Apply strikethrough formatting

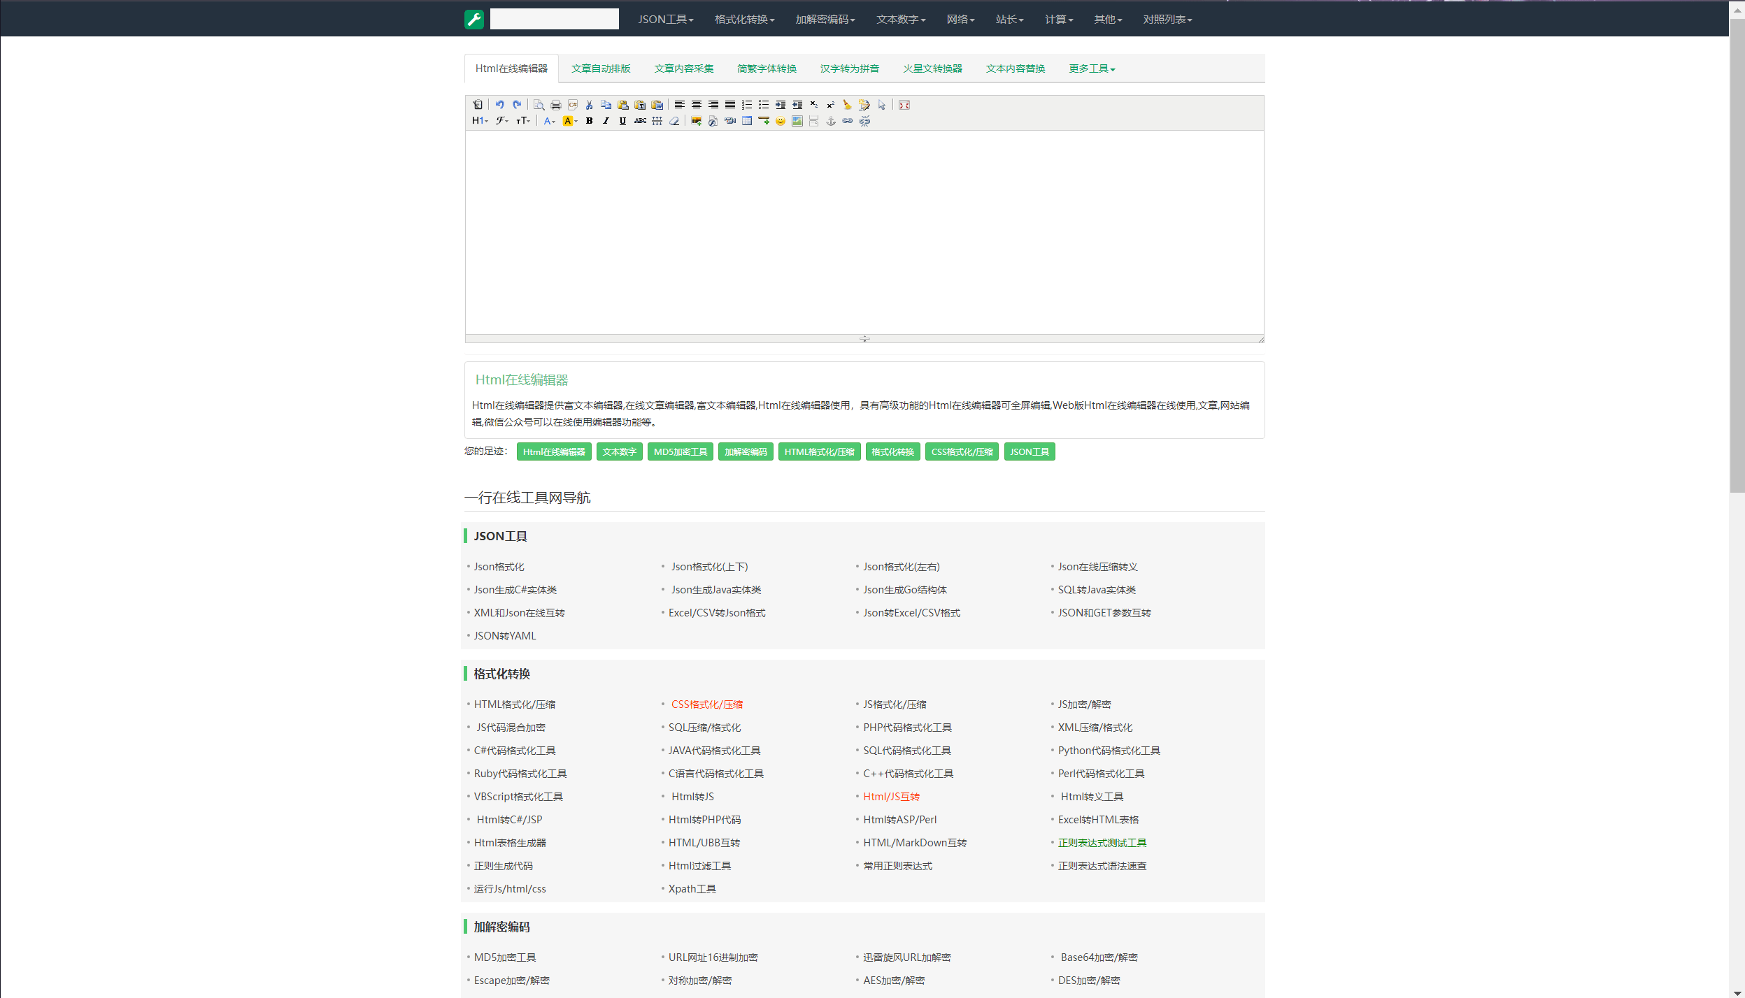[x=640, y=121]
